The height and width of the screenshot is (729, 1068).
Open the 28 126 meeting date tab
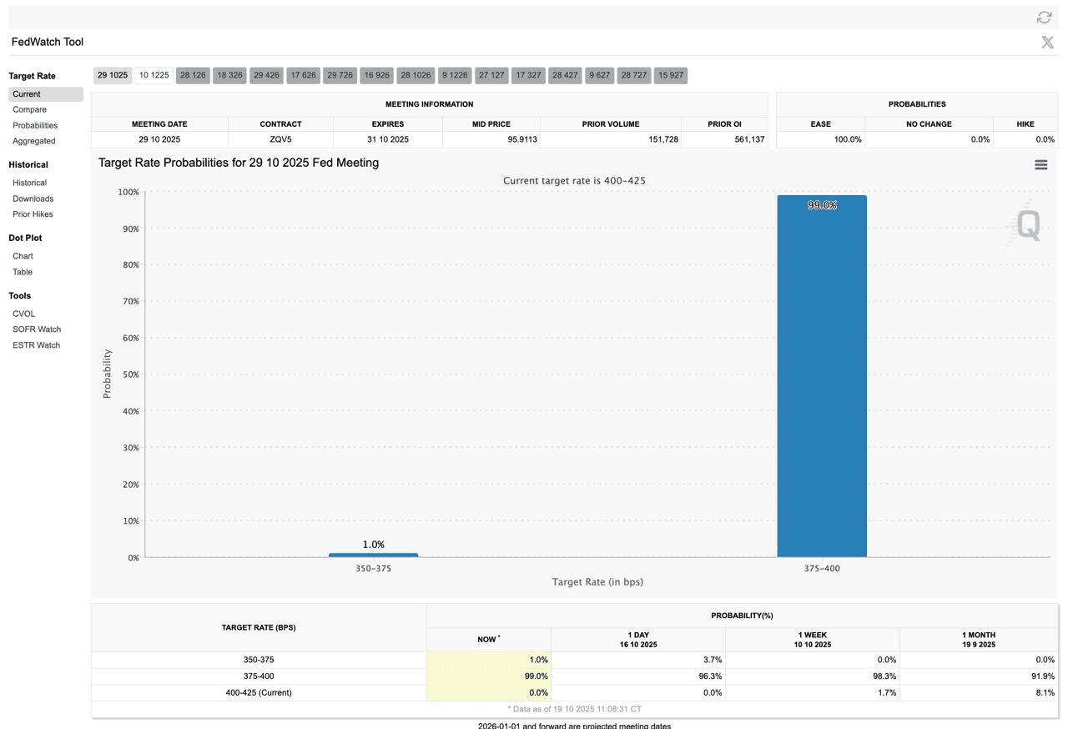tap(193, 75)
